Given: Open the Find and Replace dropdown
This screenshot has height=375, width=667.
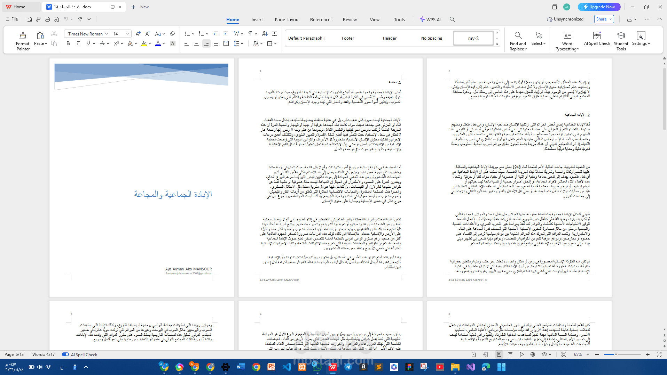Looking at the screenshot, I should point(518,41).
